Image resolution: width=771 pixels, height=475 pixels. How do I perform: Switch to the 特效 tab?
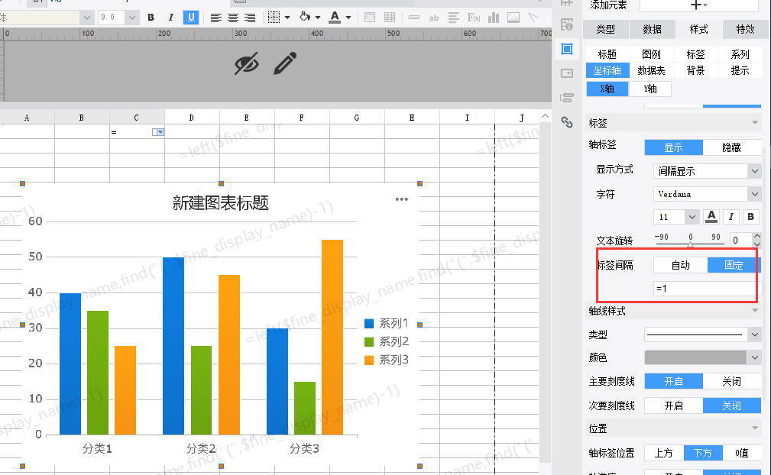click(x=746, y=30)
